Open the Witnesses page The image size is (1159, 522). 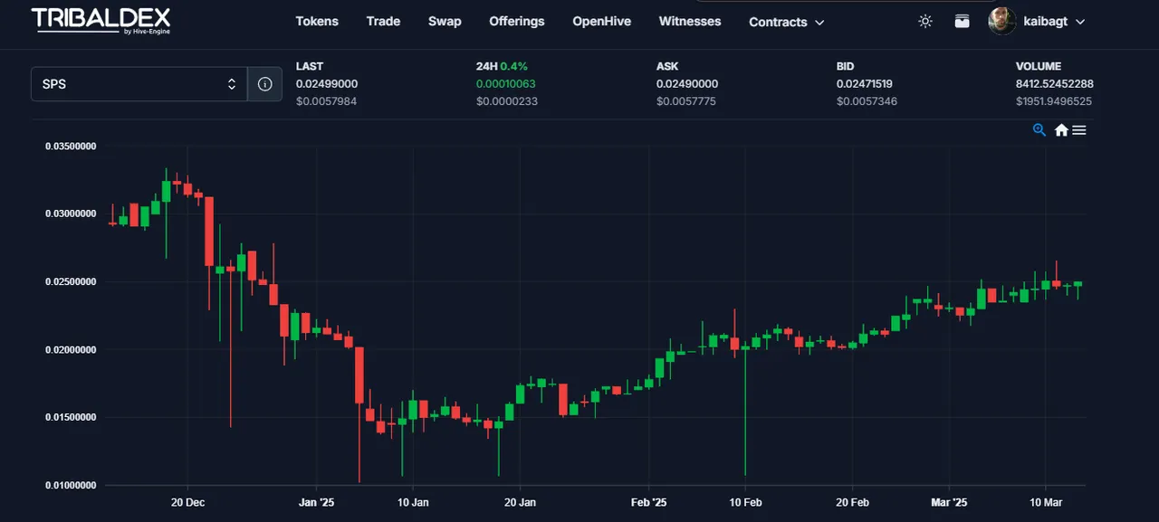pyautogui.click(x=690, y=21)
